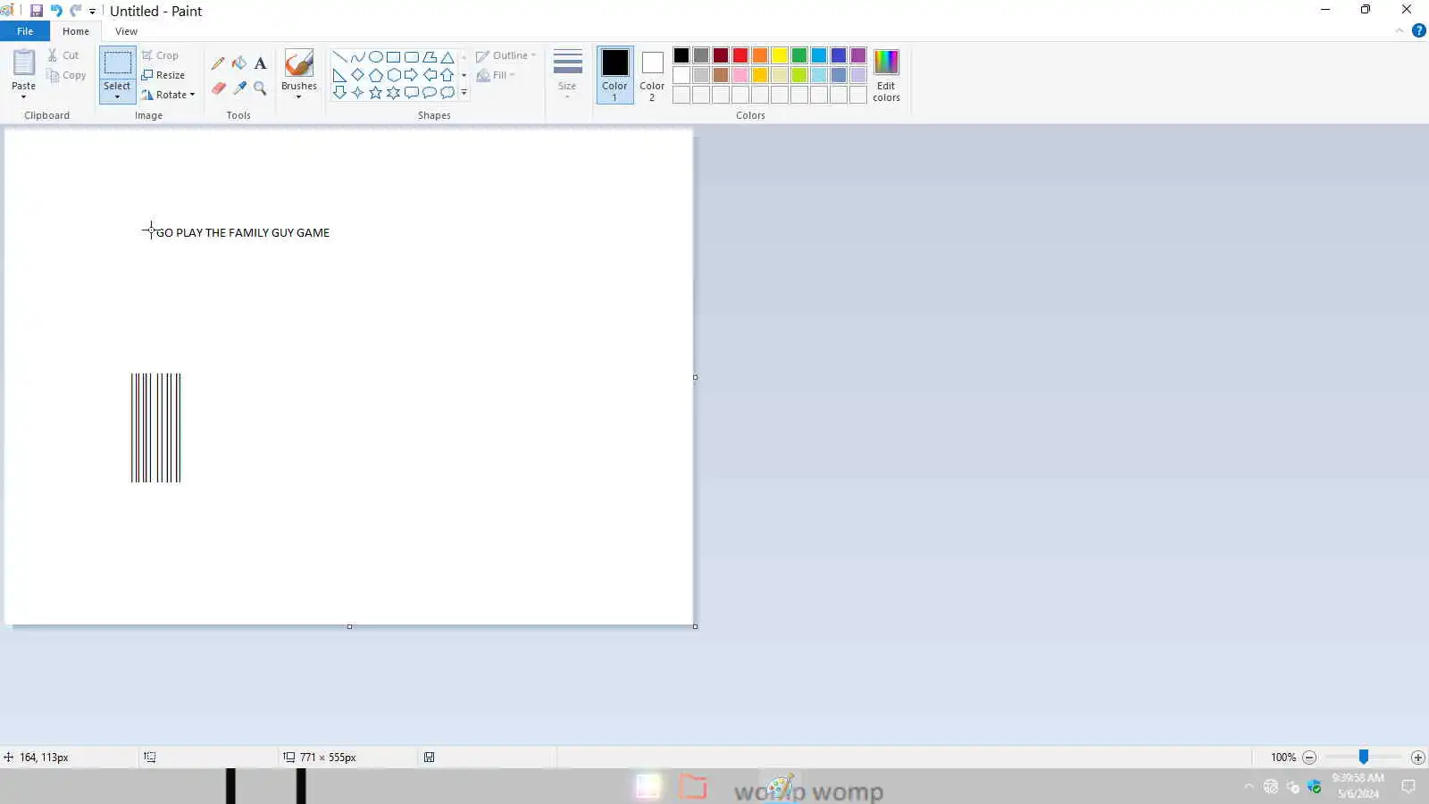Zoom out with the minus button
Screen dimensions: 1429x804
tap(1309, 758)
